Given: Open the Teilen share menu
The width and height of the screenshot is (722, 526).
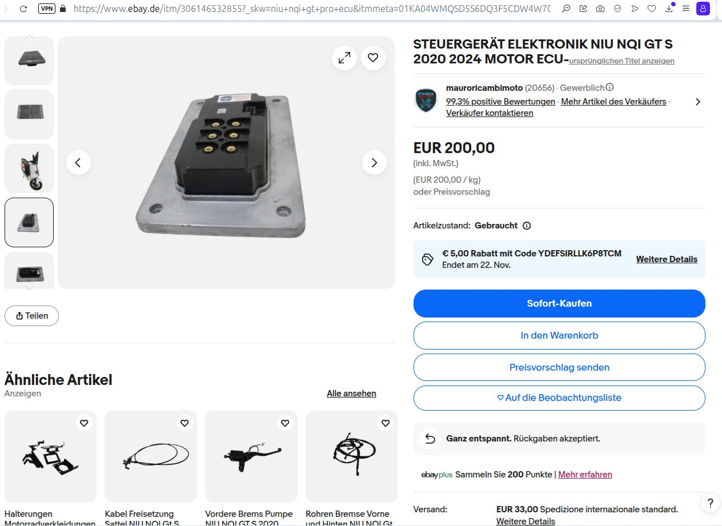Looking at the screenshot, I should click(31, 316).
